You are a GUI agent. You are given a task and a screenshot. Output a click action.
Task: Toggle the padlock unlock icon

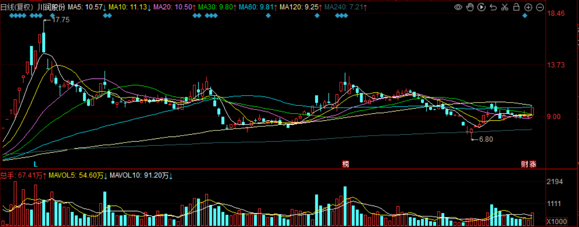pyautogui.click(x=516, y=7)
